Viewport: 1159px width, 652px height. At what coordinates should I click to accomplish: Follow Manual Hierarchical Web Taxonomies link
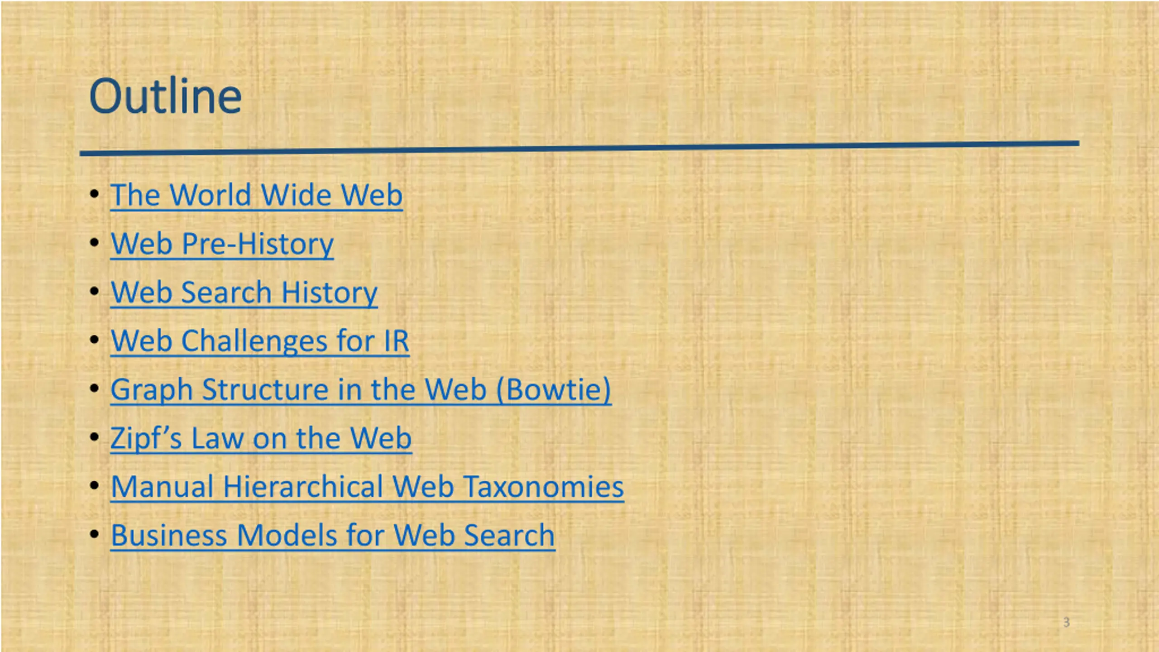367,487
